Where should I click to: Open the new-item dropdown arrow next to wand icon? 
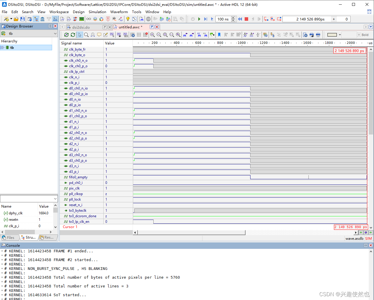coord(11,19)
